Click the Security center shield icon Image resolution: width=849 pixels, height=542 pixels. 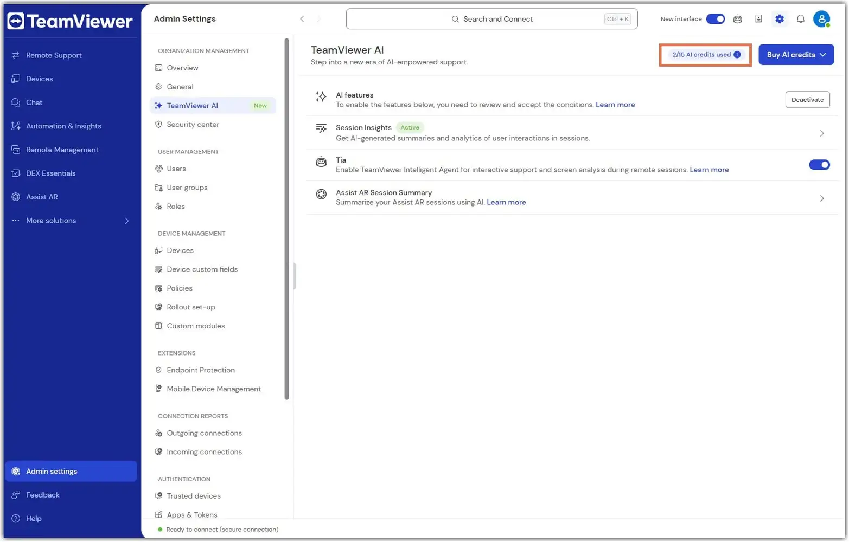pyautogui.click(x=158, y=125)
